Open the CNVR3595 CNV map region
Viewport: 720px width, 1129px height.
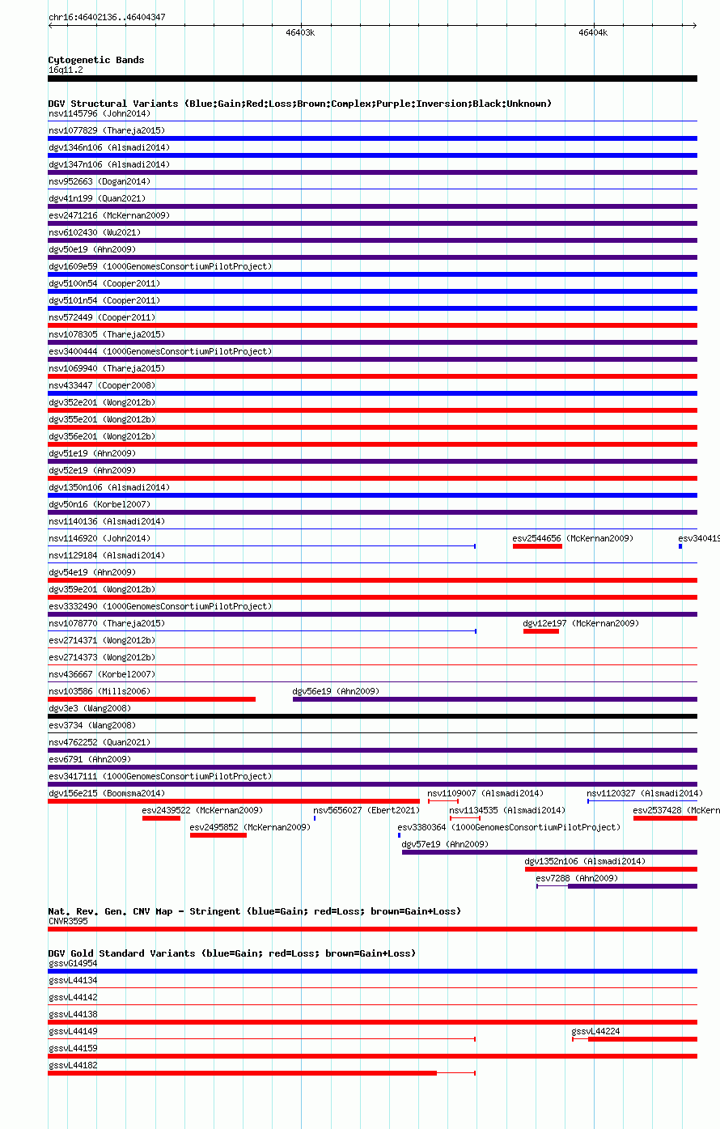(372, 929)
